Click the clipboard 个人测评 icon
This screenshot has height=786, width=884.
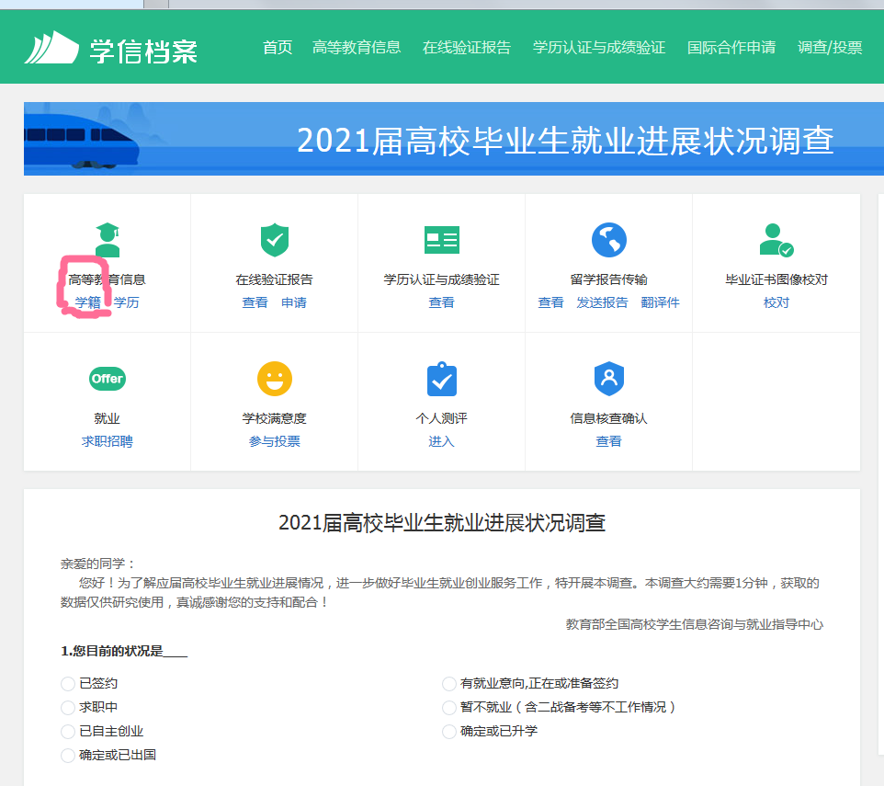pos(441,379)
